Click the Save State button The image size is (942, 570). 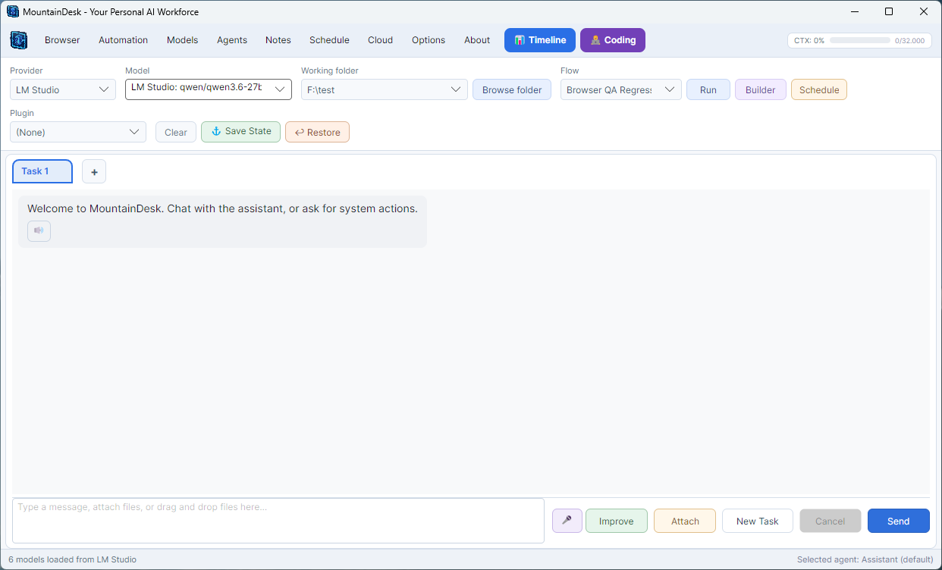tap(241, 132)
